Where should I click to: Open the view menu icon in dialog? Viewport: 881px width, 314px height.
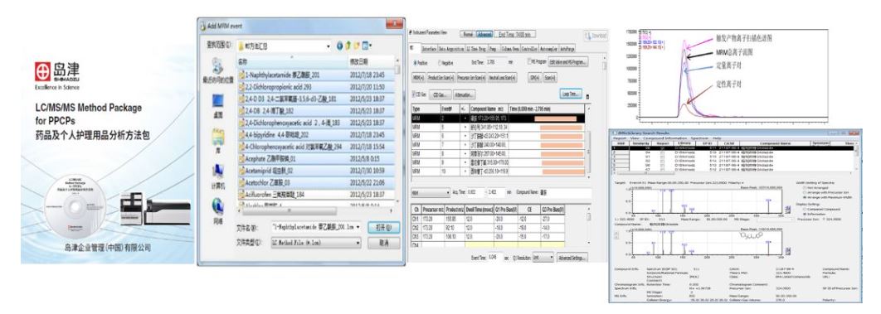tap(367, 46)
